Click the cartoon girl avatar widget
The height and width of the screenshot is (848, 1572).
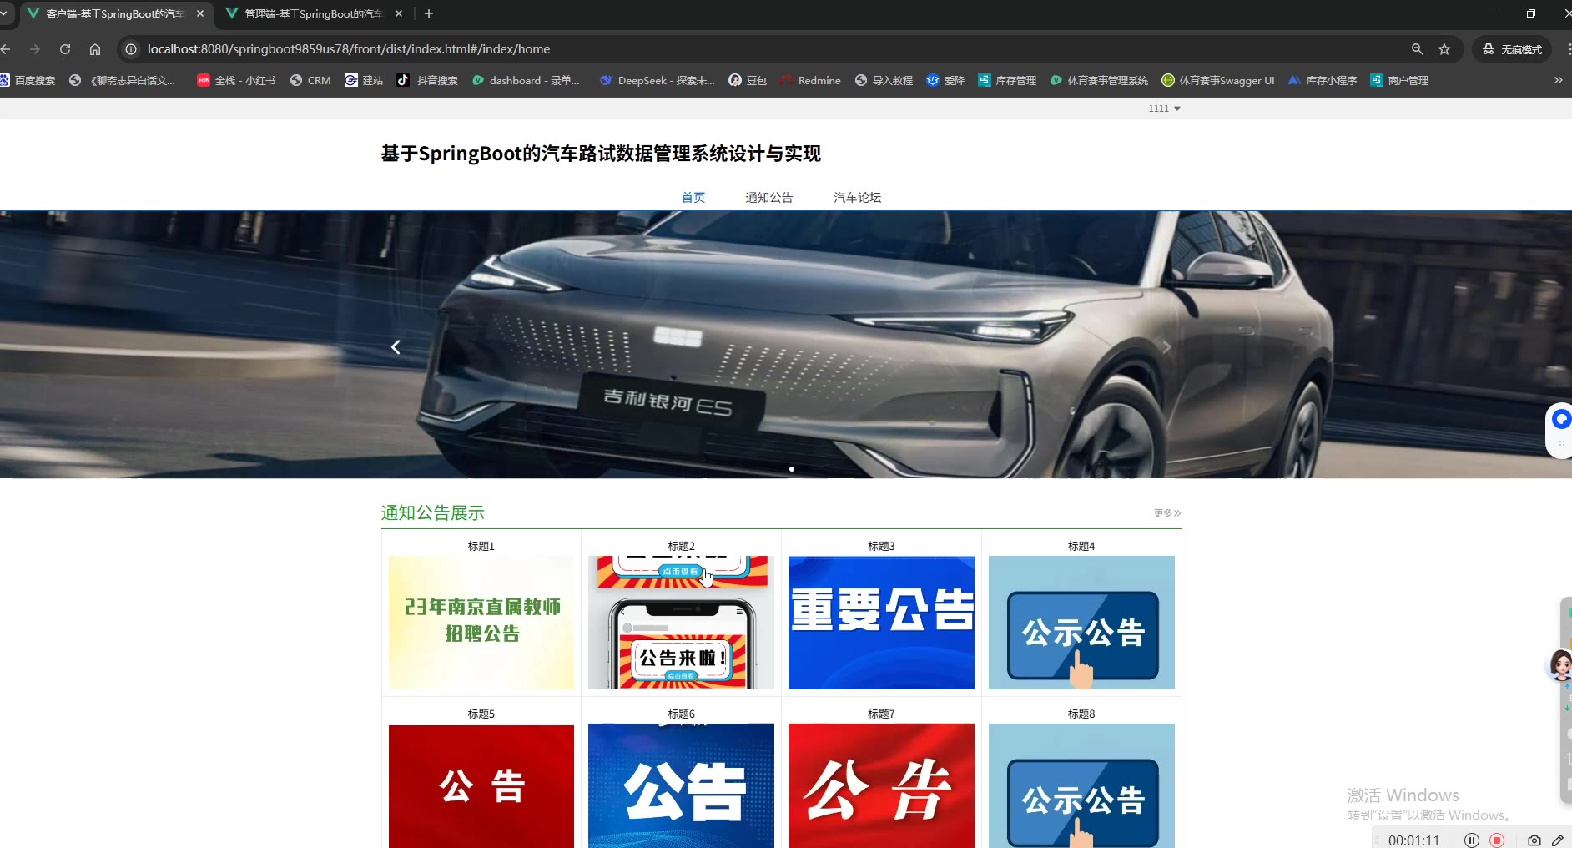pyautogui.click(x=1561, y=665)
